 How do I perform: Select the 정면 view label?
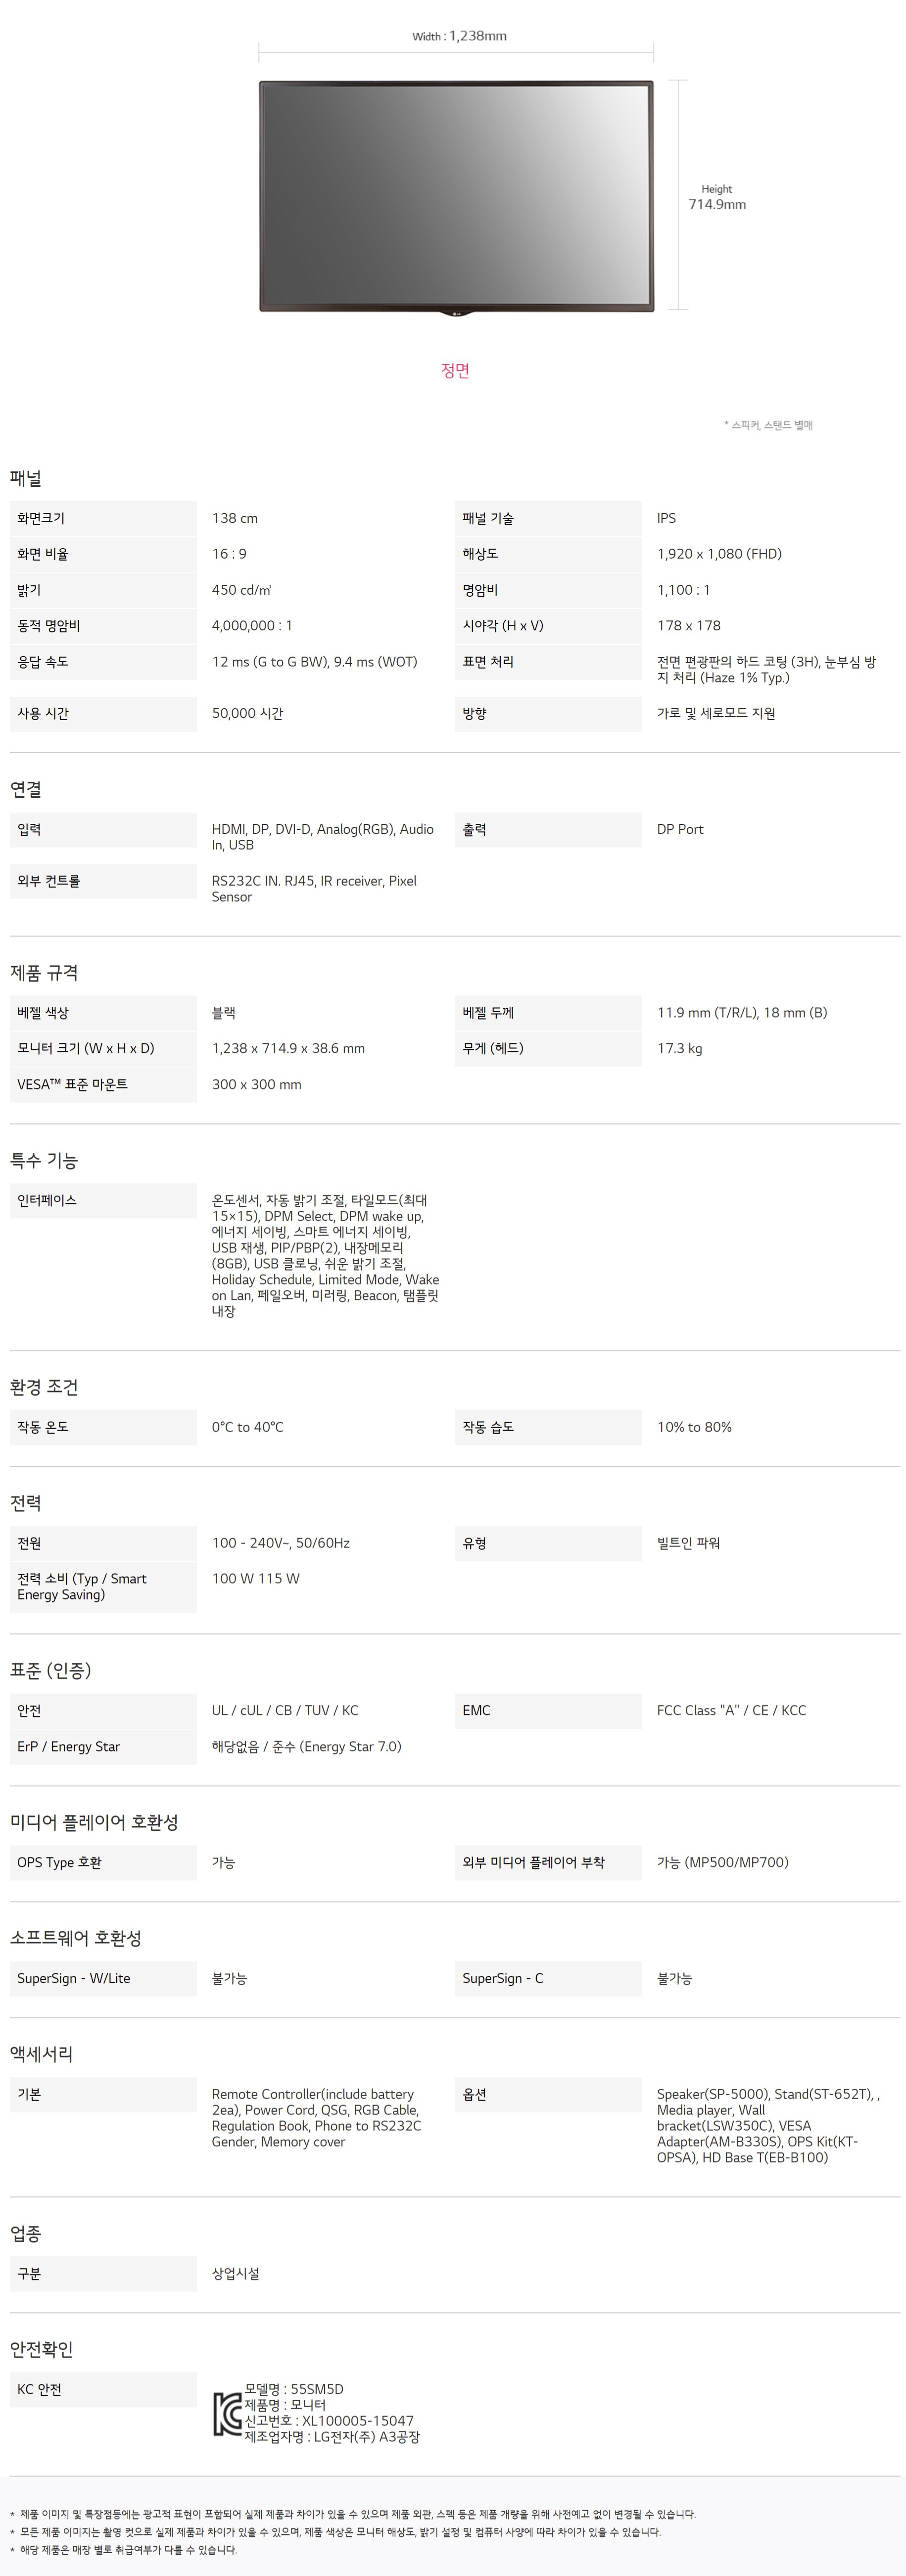(x=456, y=371)
